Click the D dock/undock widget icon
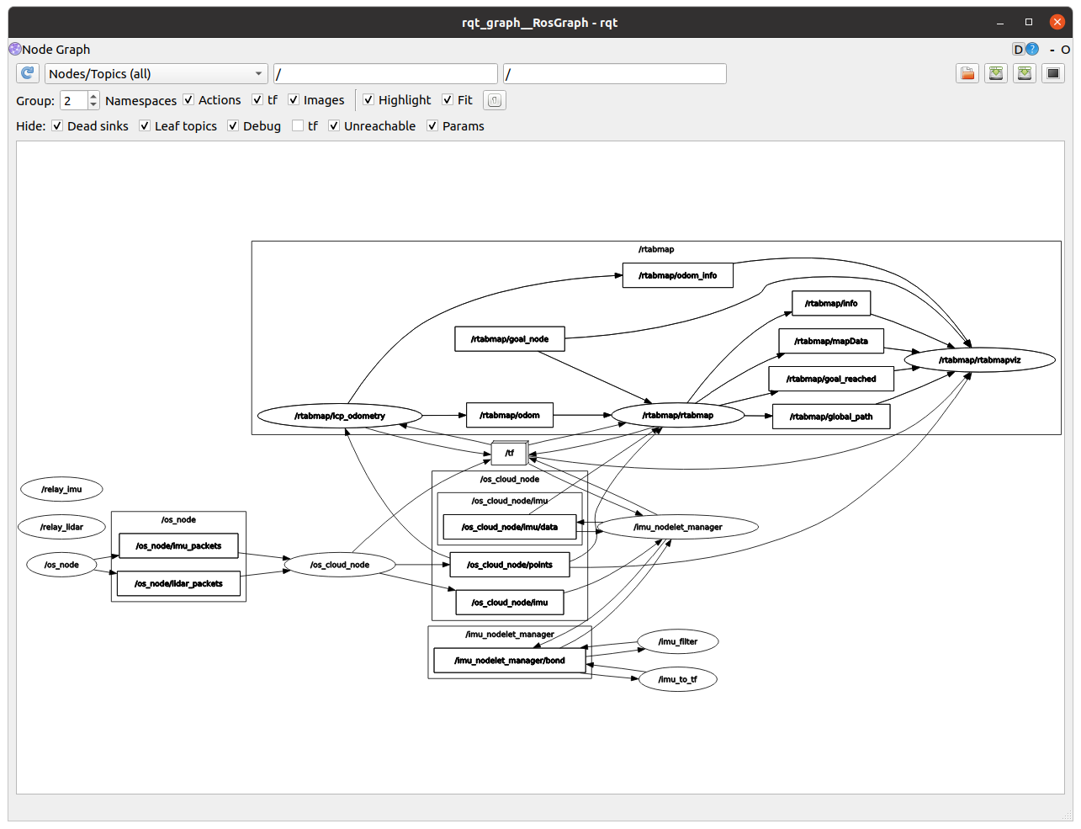Viewport: 1081px width, 829px height. 1018,50
